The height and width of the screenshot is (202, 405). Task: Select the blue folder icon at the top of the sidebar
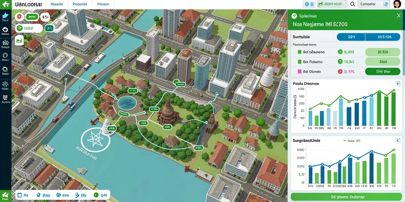coord(6,15)
